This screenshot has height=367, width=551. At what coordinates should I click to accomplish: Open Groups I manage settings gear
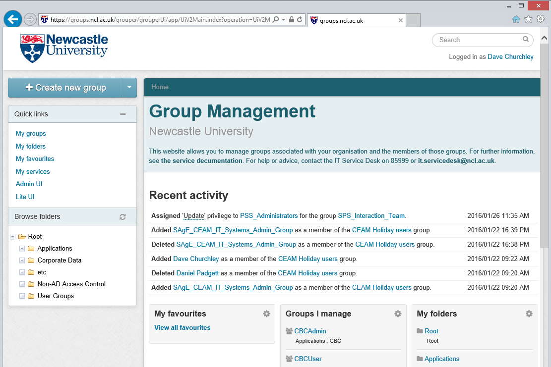(398, 314)
